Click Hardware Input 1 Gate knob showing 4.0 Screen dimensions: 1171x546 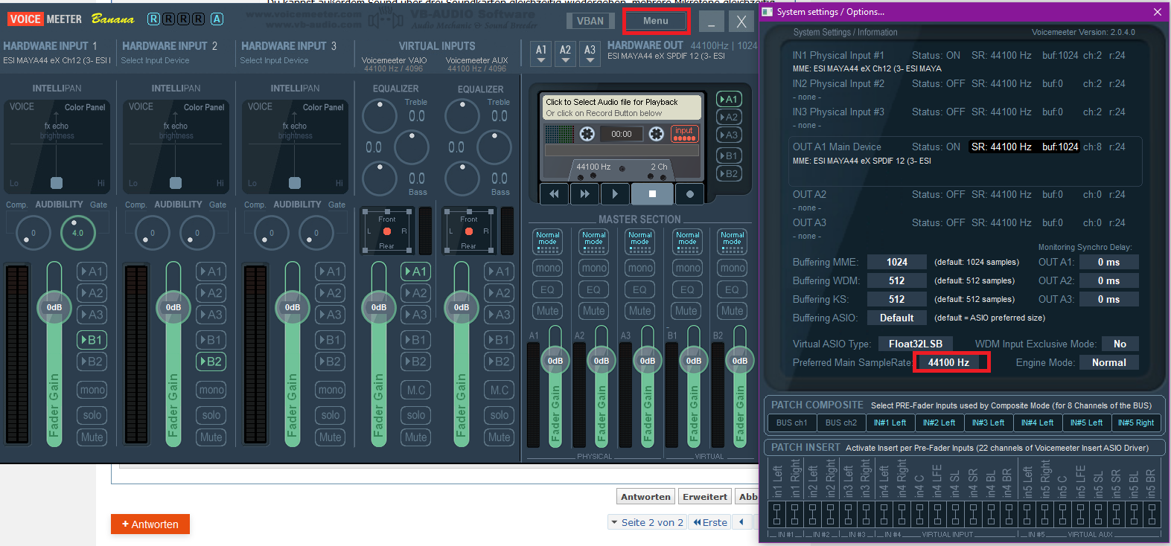pos(78,233)
